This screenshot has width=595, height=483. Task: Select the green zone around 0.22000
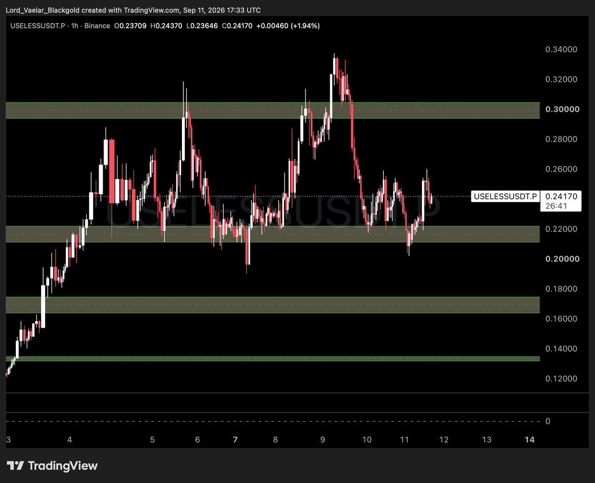273,234
